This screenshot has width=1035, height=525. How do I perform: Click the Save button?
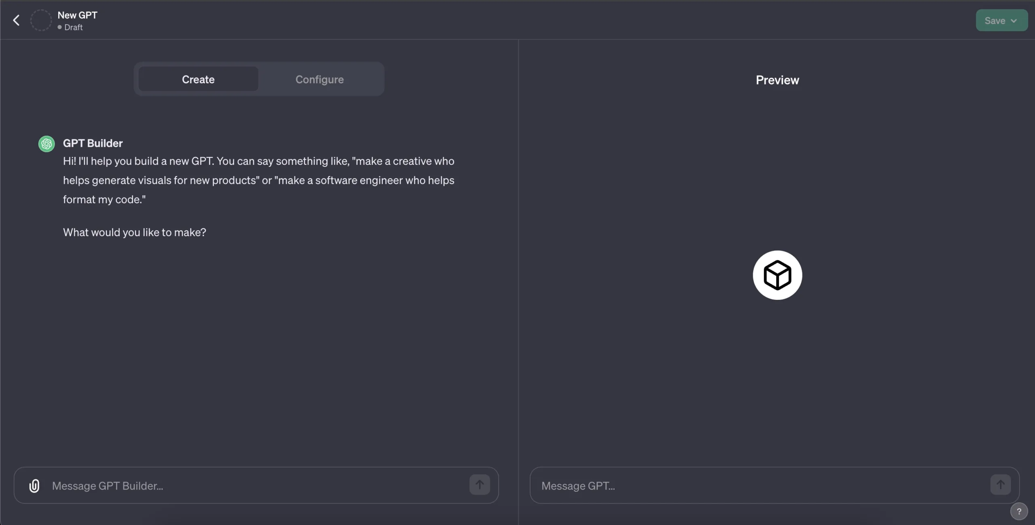point(995,21)
